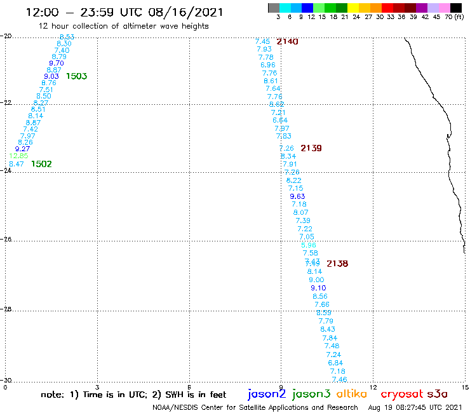This screenshot has height=413, width=470.
Task: Click the 7.42 wave height value
Action: 30,129
